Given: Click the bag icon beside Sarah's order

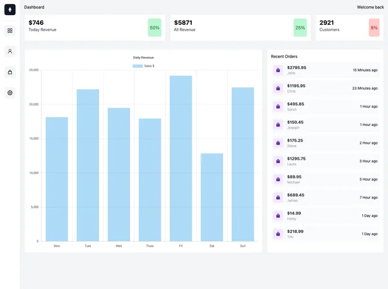Looking at the screenshot, I should tap(277, 107).
